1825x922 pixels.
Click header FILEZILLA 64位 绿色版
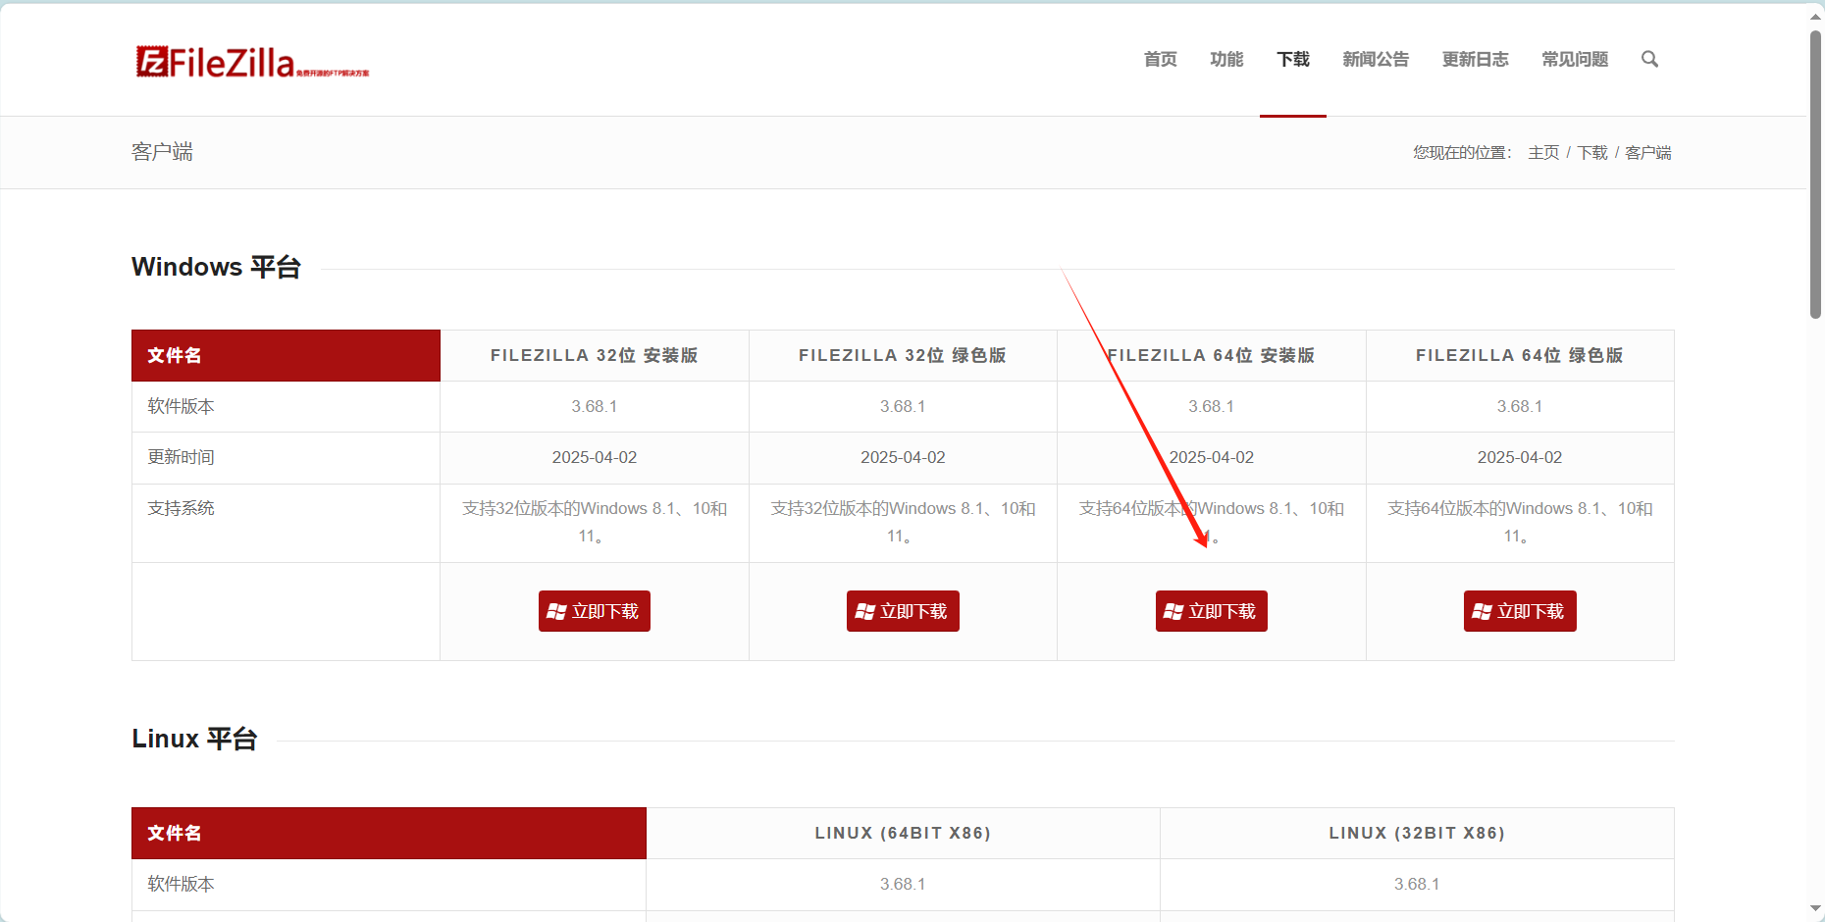coord(1520,355)
